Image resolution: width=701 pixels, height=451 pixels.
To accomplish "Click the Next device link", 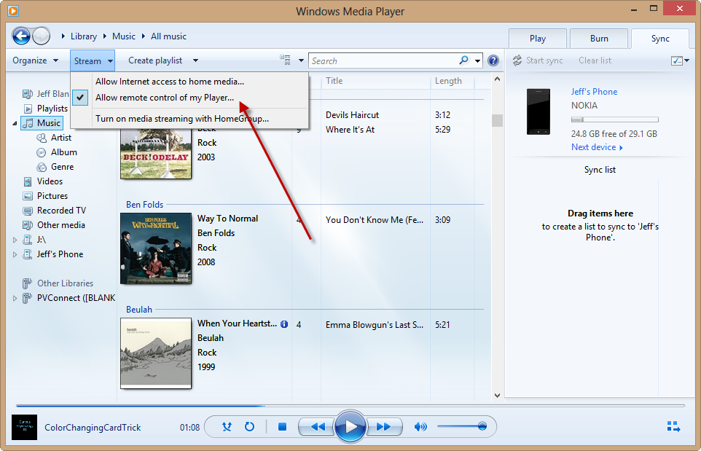I will pyautogui.click(x=597, y=147).
